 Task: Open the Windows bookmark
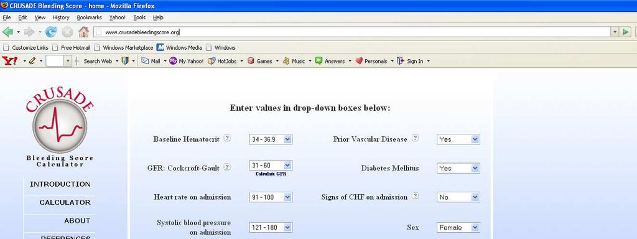(x=221, y=47)
